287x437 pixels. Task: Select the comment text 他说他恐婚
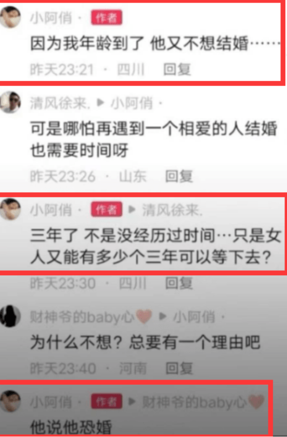coord(71,427)
